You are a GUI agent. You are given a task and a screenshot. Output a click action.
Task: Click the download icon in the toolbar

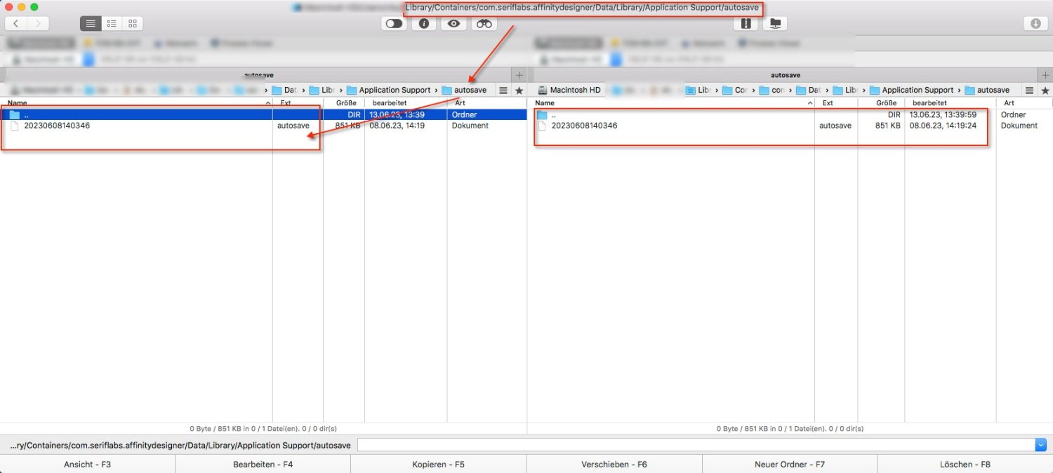1035,23
